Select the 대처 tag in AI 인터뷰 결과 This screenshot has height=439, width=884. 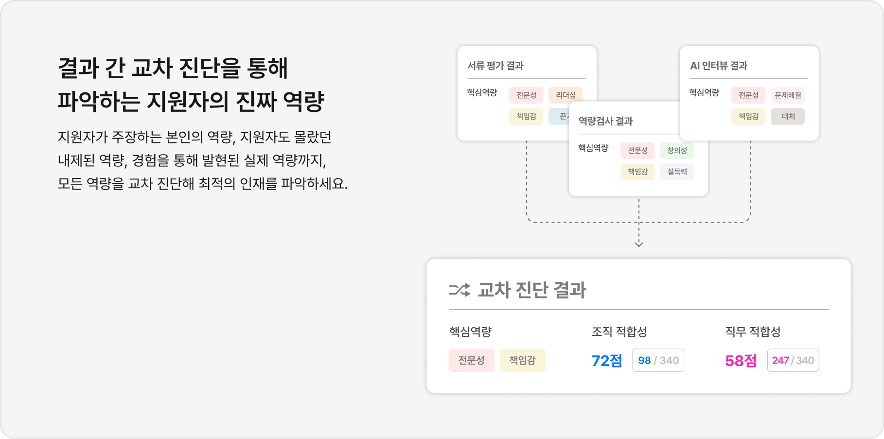[788, 116]
